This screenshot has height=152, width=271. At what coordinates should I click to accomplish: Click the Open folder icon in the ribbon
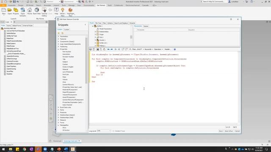10,10
